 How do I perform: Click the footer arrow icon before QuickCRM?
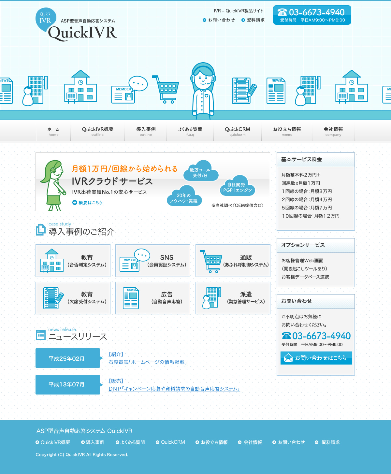158,442
